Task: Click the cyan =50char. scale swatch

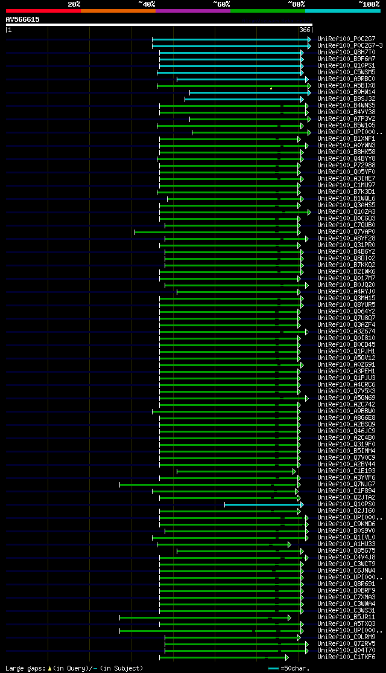Action: pyautogui.click(x=273, y=669)
